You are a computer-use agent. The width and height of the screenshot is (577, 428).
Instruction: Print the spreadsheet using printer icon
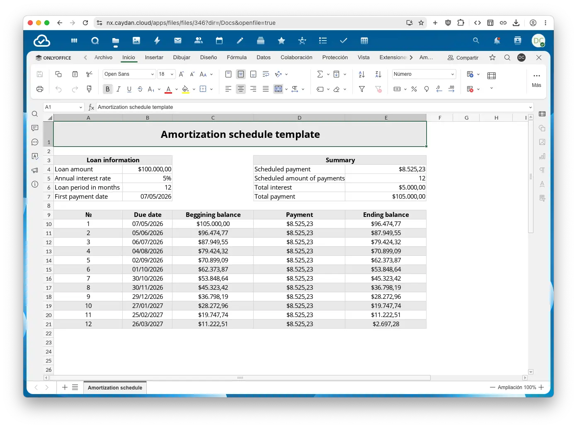coord(40,89)
